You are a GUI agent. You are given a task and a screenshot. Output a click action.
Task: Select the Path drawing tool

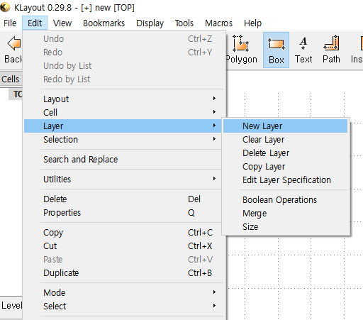pyautogui.click(x=331, y=50)
